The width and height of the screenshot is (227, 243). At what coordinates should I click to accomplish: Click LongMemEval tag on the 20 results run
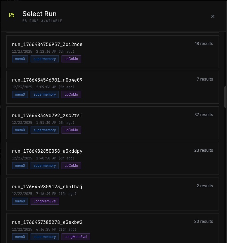tap(76, 237)
